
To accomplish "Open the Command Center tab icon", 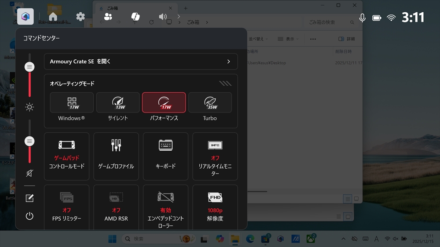I will [x=26, y=17].
